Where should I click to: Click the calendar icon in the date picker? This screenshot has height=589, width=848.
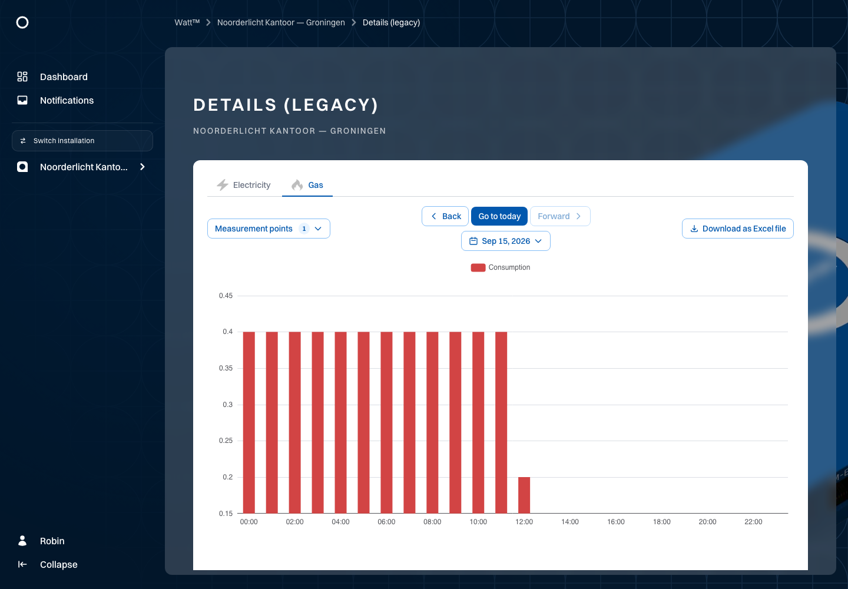[x=473, y=241]
